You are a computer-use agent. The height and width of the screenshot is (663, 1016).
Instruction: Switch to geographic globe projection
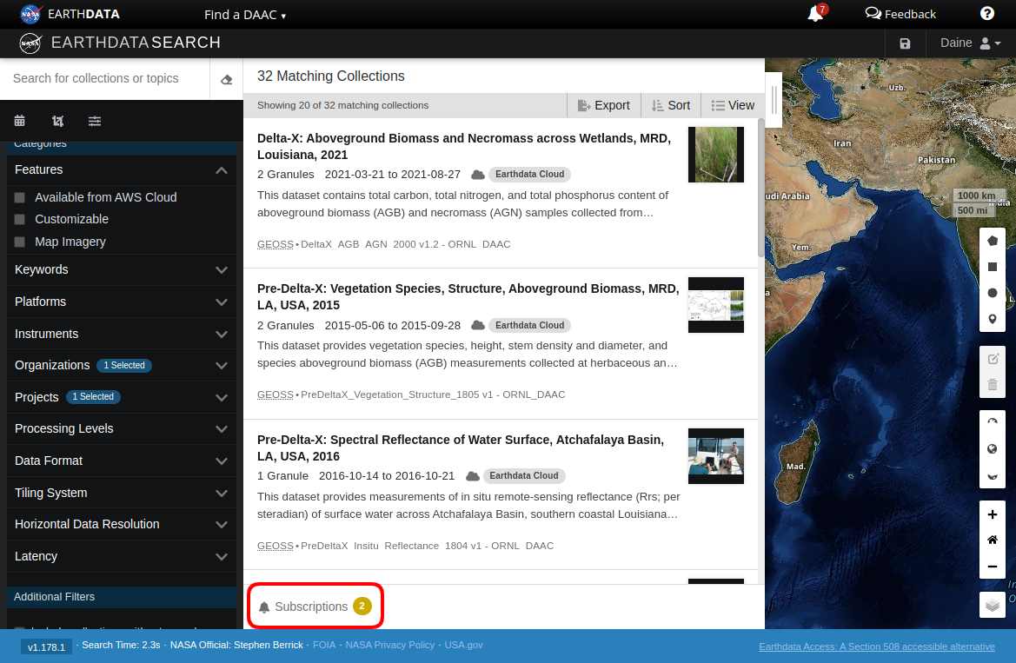click(992, 449)
